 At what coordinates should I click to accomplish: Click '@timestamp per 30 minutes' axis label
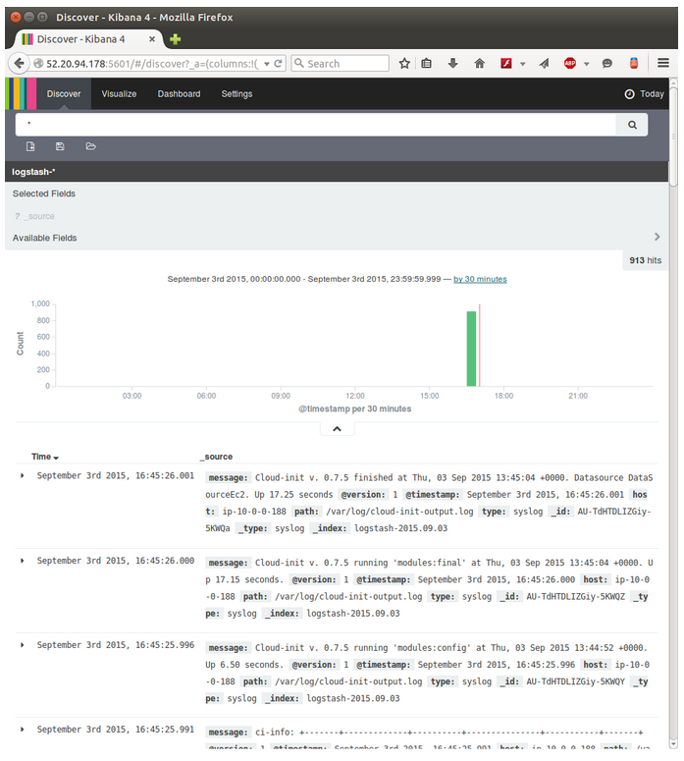click(x=354, y=408)
